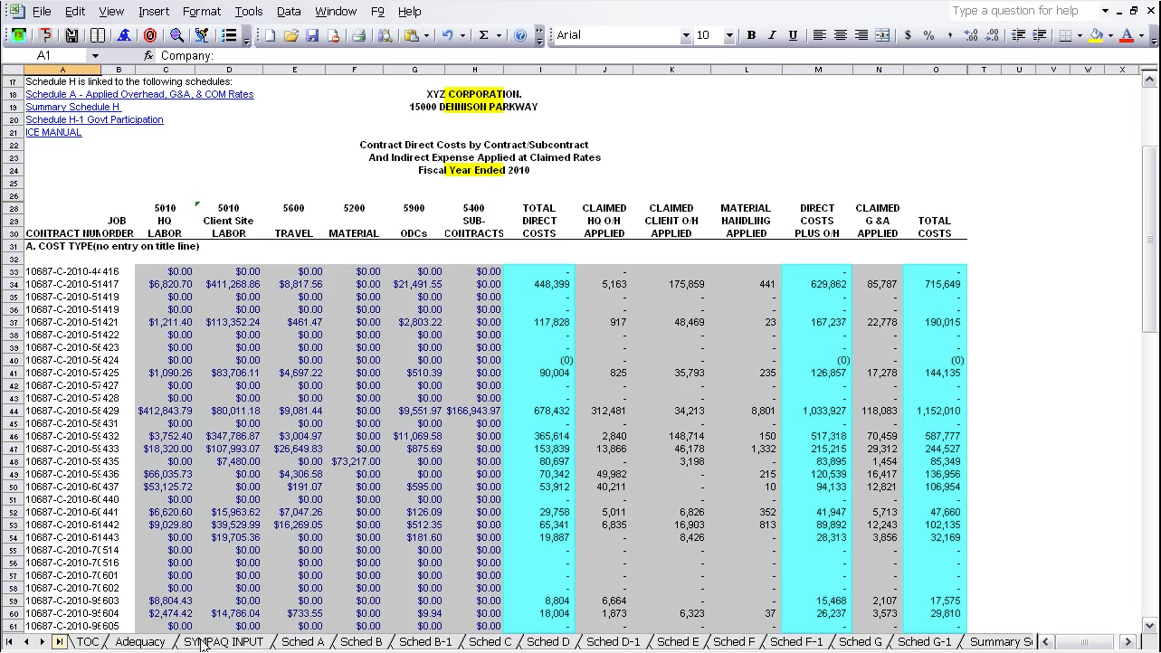Image resolution: width=1161 pixels, height=653 pixels.
Task: Apply currency format to selection
Action: click(x=908, y=35)
